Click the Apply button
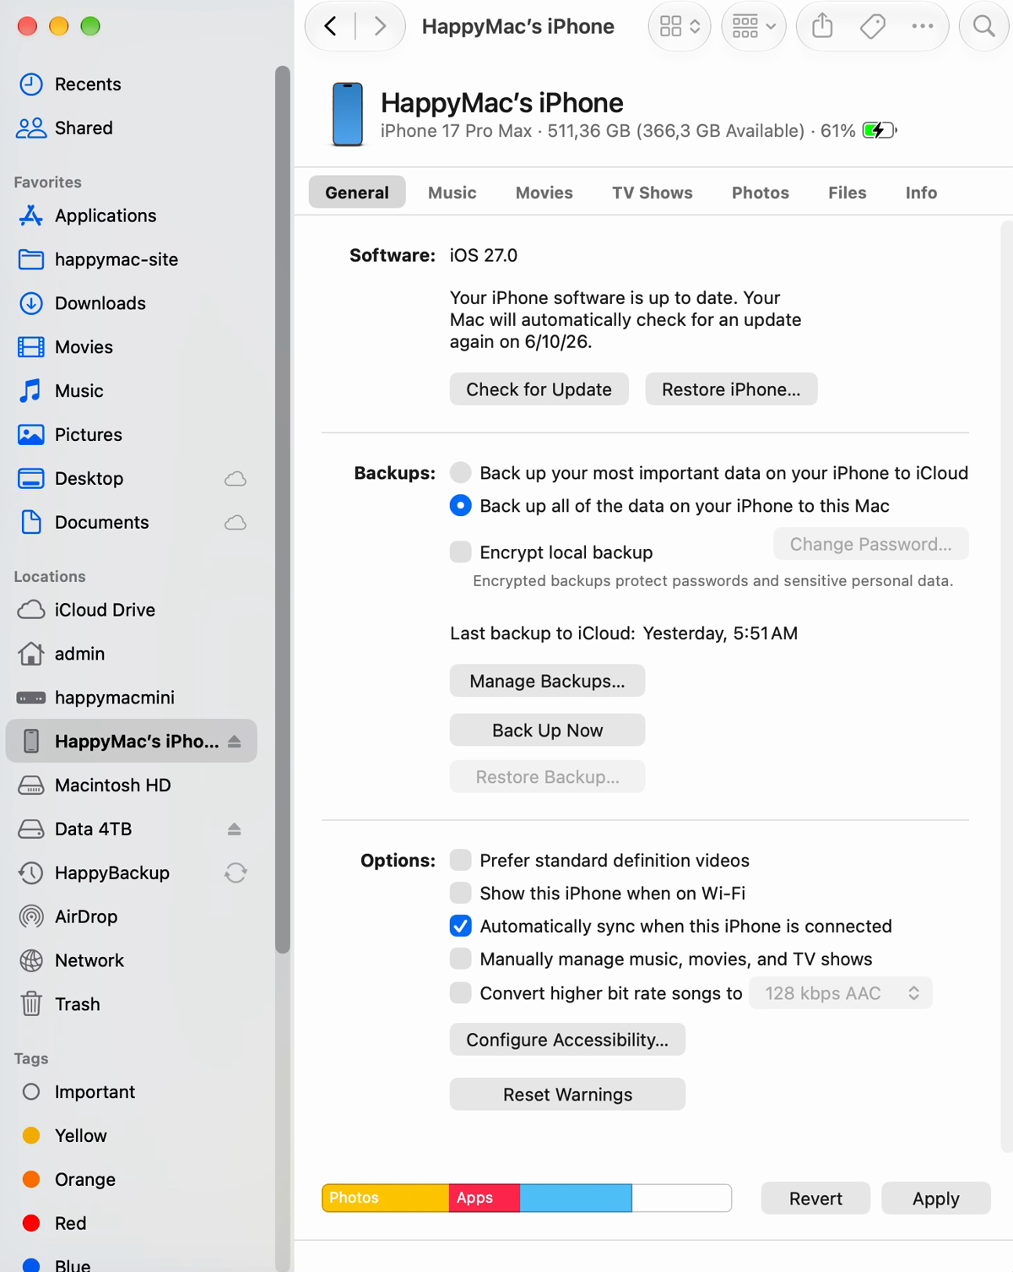 click(x=936, y=1199)
